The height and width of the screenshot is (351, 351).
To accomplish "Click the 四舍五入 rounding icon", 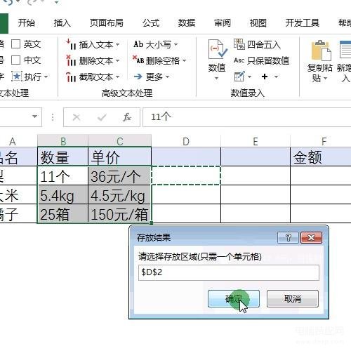I will [x=239, y=44].
